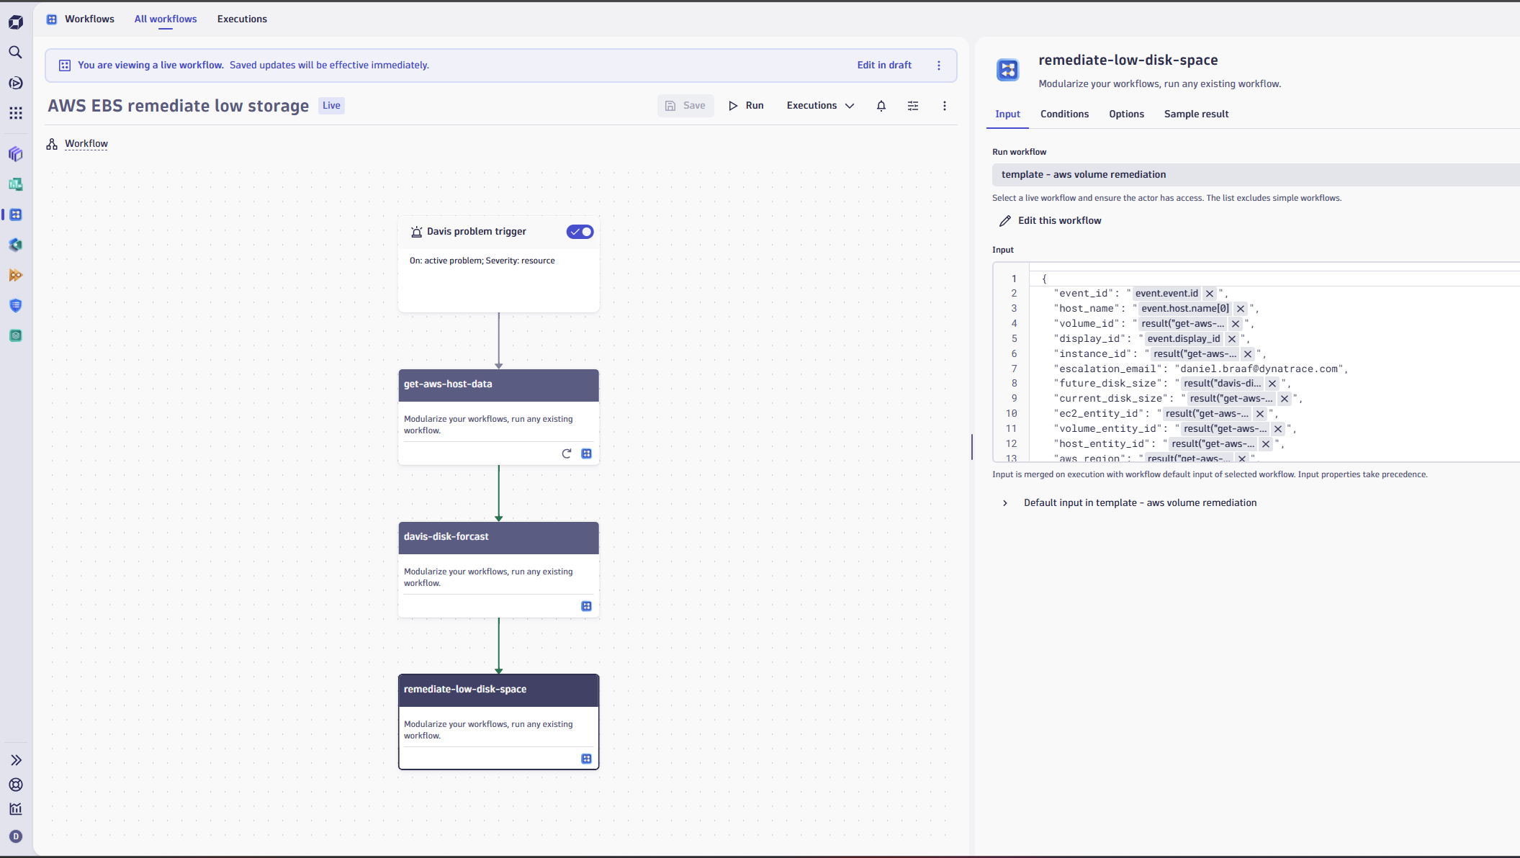Expand the left sidebar with double chevron

(16, 760)
